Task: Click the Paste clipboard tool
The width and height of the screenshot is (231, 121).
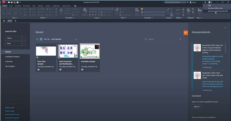Action: point(188,11)
